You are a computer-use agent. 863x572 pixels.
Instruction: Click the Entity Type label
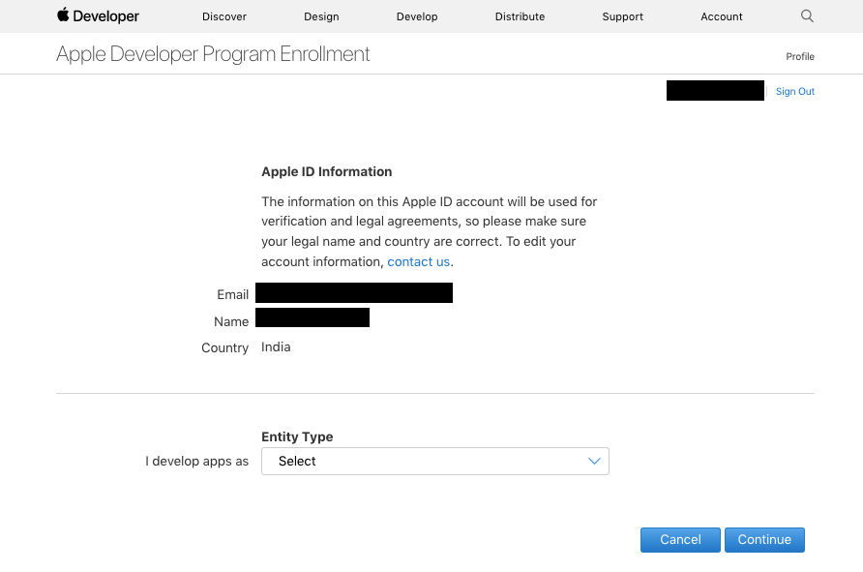[297, 437]
